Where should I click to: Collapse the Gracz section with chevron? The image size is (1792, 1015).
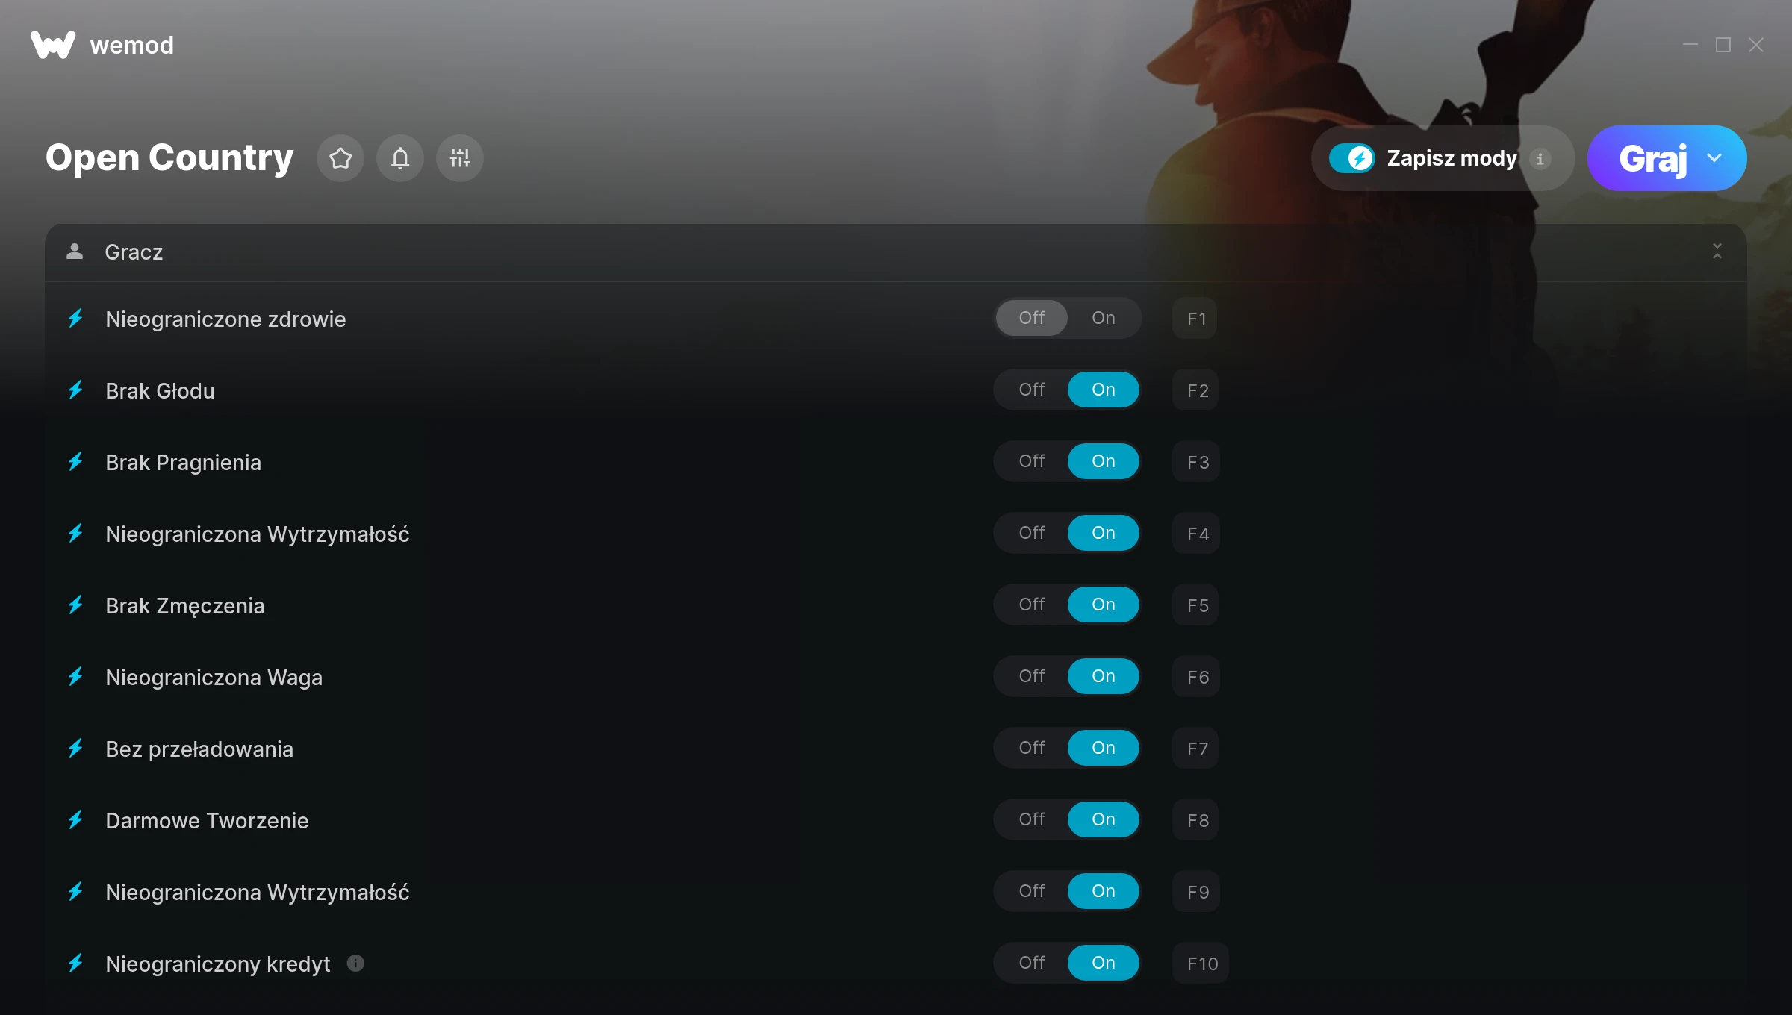click(1717, 252)
